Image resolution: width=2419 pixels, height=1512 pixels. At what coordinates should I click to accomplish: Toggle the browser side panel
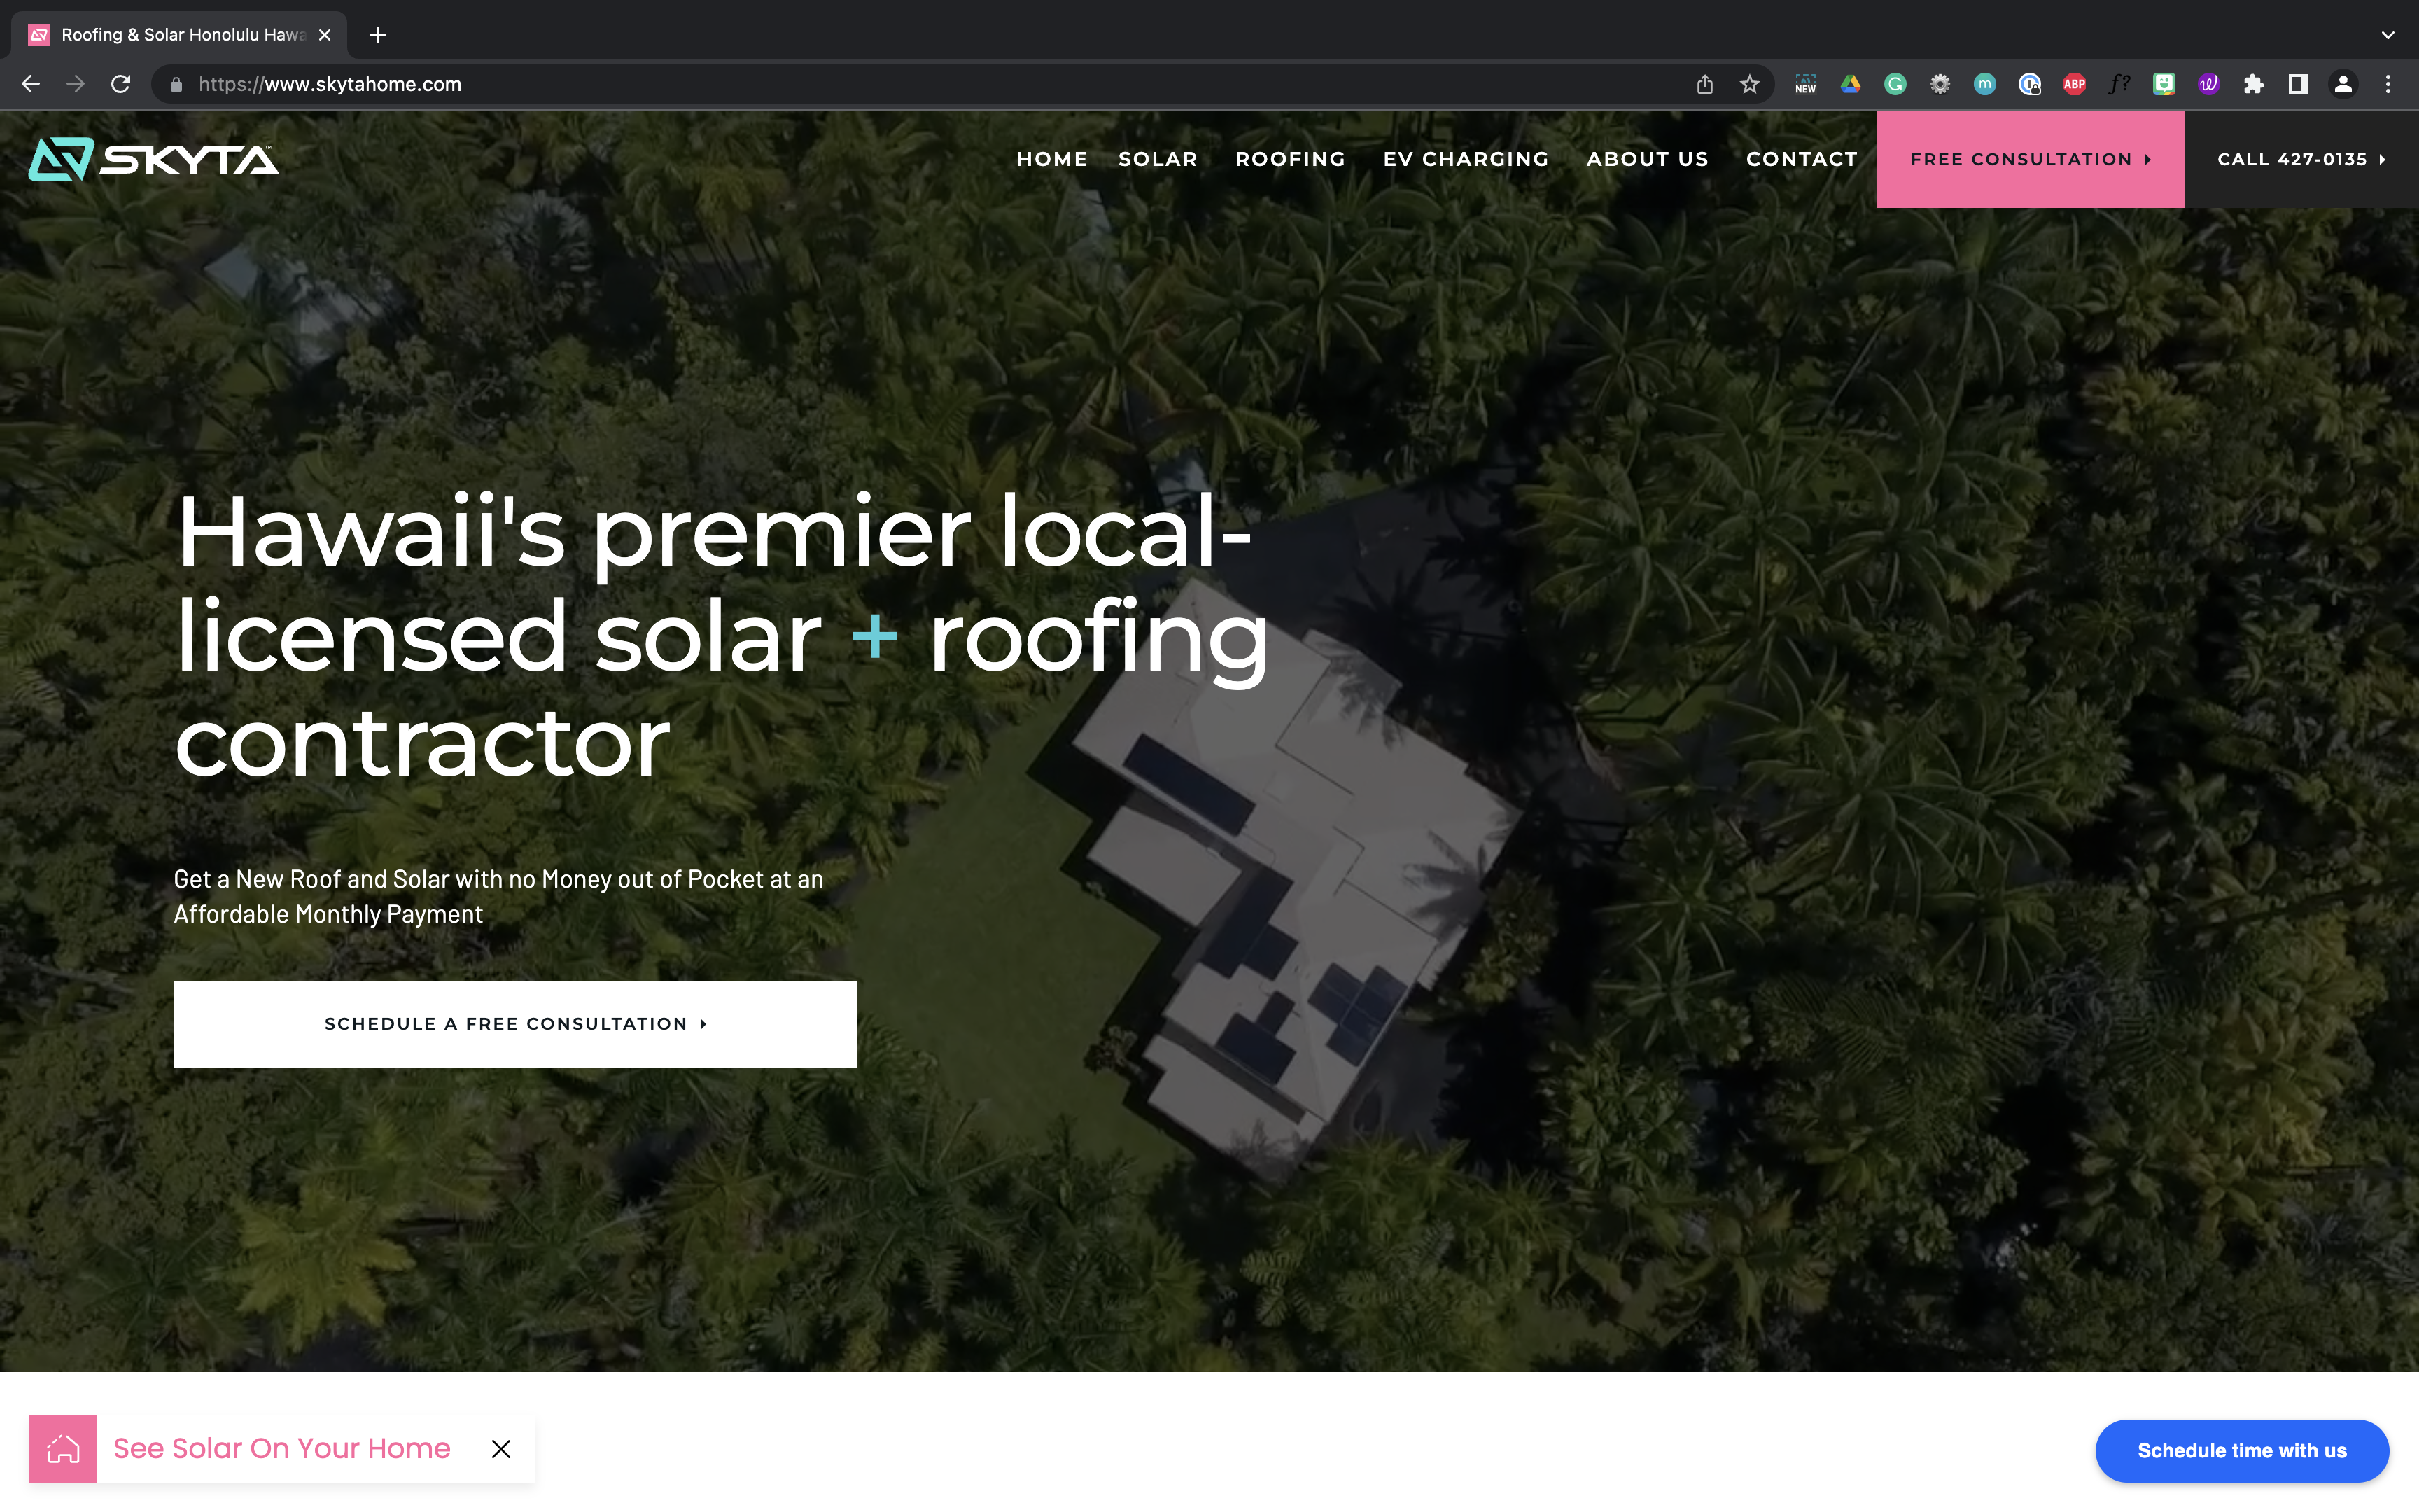click(x=2298, y=85)
